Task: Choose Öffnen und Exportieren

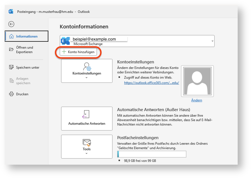Action: [x=24, y=50]
